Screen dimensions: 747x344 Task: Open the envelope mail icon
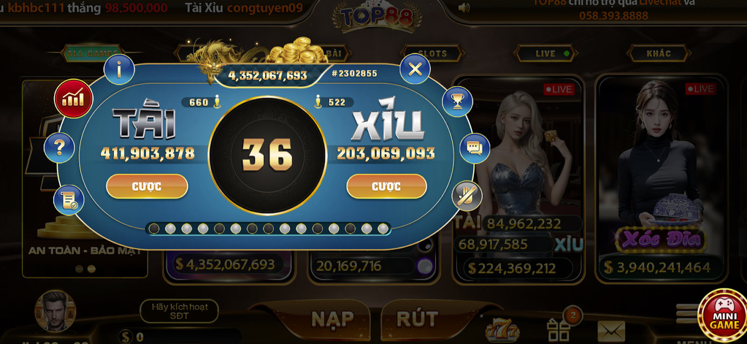click(611, 331)
